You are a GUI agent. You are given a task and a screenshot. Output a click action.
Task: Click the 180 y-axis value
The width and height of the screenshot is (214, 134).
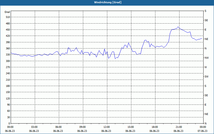pos(8,86)
